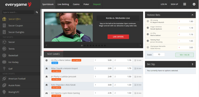Open the Ice Hockey puck icon
The width and height of the screenshot is (199, 97).
point(4,62)
